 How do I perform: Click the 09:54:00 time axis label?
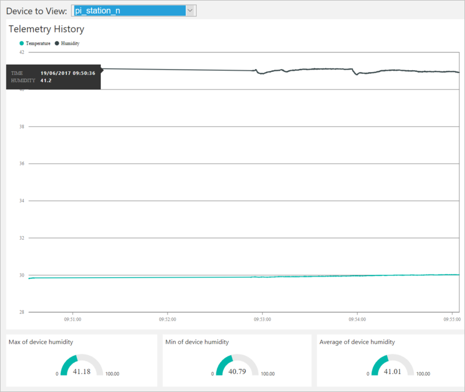point(357,319)
